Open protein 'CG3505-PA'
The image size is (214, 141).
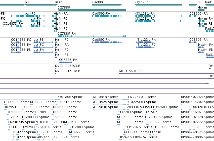(198, 40)
